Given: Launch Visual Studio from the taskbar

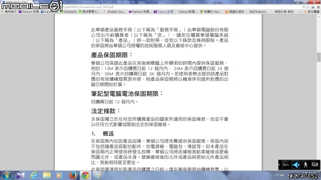Looking at the screenshot, I should tap(21, 175).
